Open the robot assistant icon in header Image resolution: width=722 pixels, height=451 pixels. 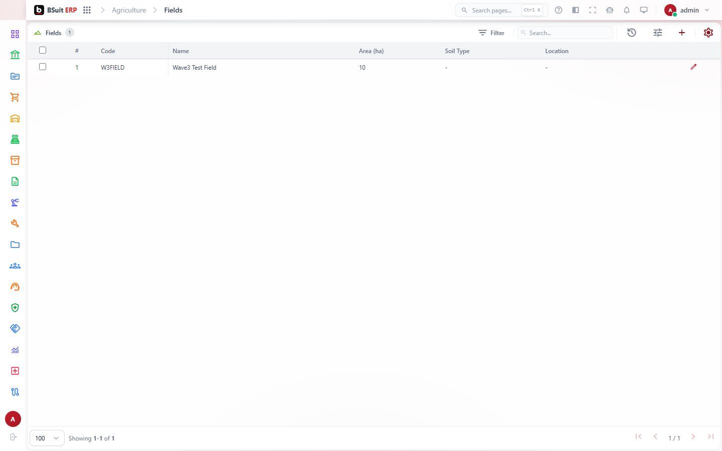coord(610,10)
